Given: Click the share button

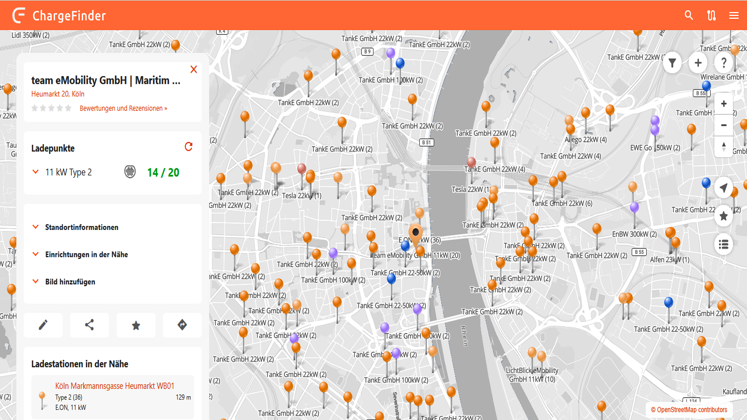Looking at the screenshot, I should pyautogui.click(x=89, y=325).
